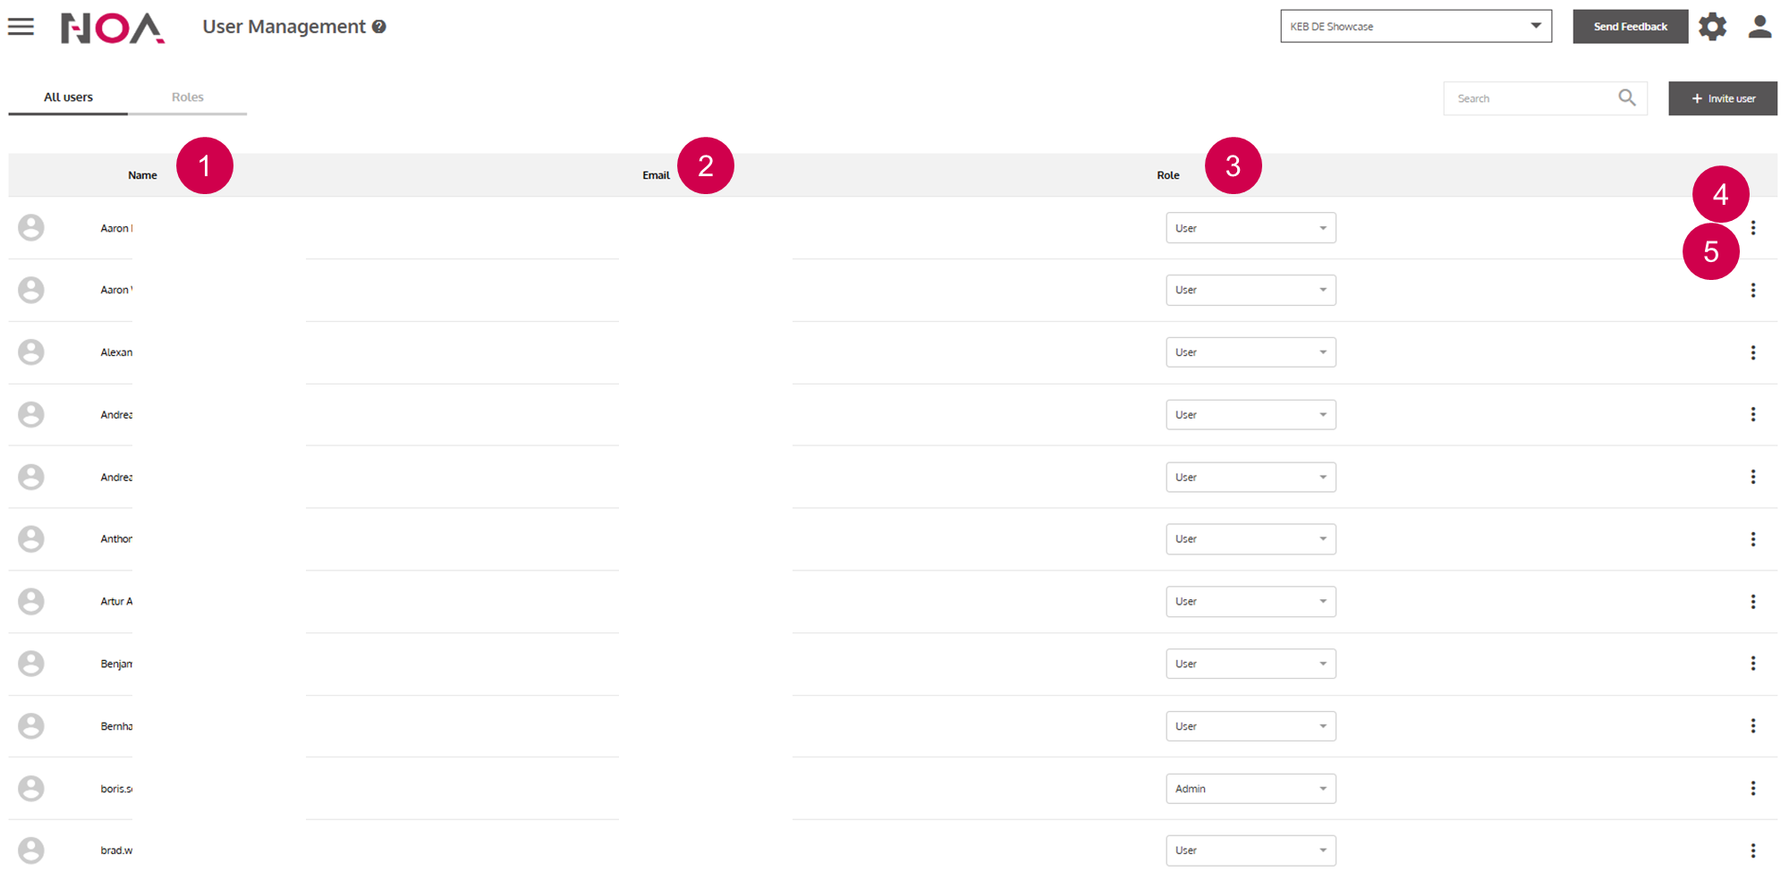This screenshot has width=1789, height=872.
Task: Open role dropdown for first Aaron user
Action: [x=1250, y=228]
